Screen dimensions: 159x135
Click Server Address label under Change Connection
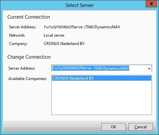pyautogui.click(x=22, y=68)
